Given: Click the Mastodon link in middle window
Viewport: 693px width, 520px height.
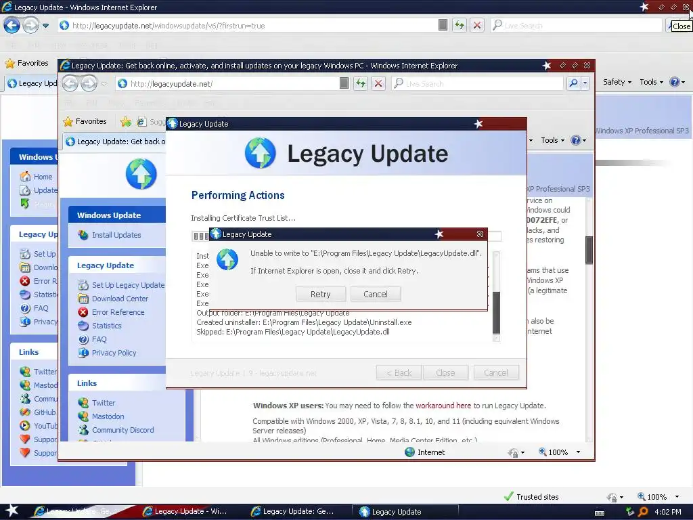Looking at the screenshot, I should point(108,416).
